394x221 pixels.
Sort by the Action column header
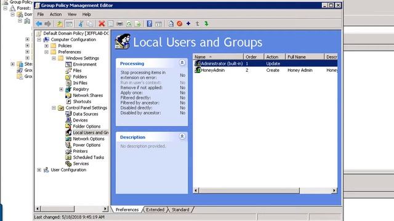[275, 57]
